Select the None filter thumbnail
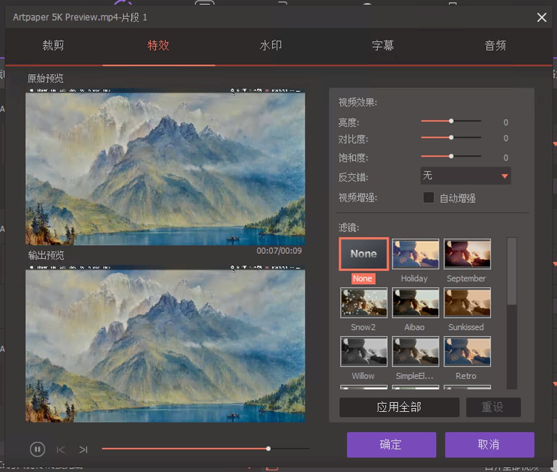The width and height of the screenshot is (557, 472). pos(363,254)
